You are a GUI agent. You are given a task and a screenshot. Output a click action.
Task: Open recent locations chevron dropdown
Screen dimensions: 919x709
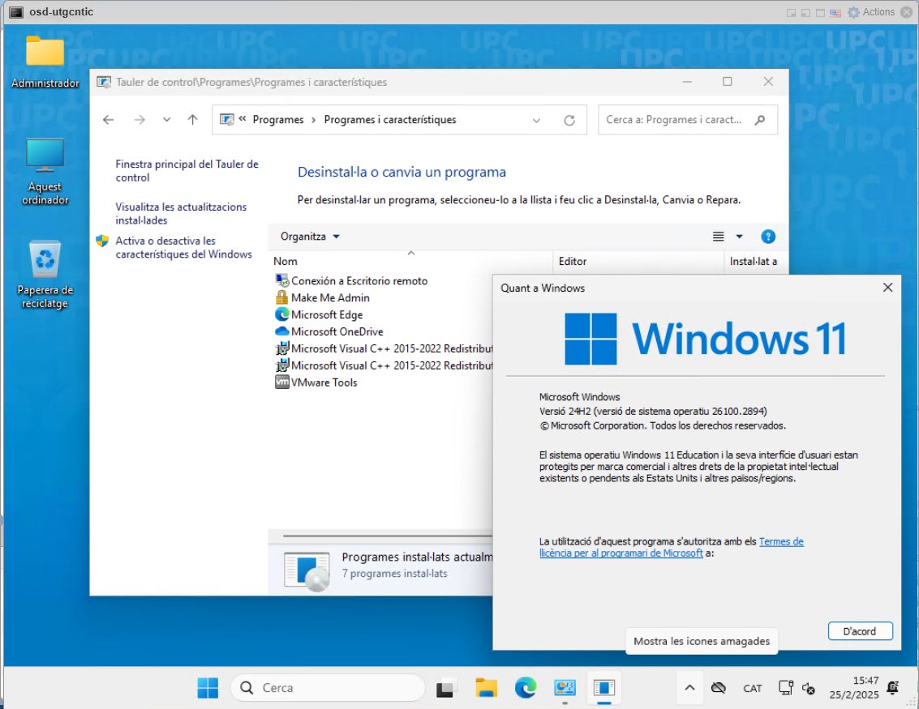(166, 120)
